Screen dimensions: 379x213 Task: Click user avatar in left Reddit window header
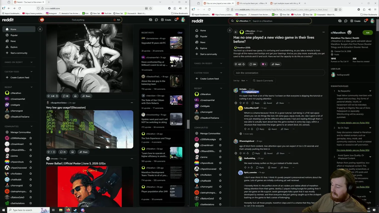183,20
